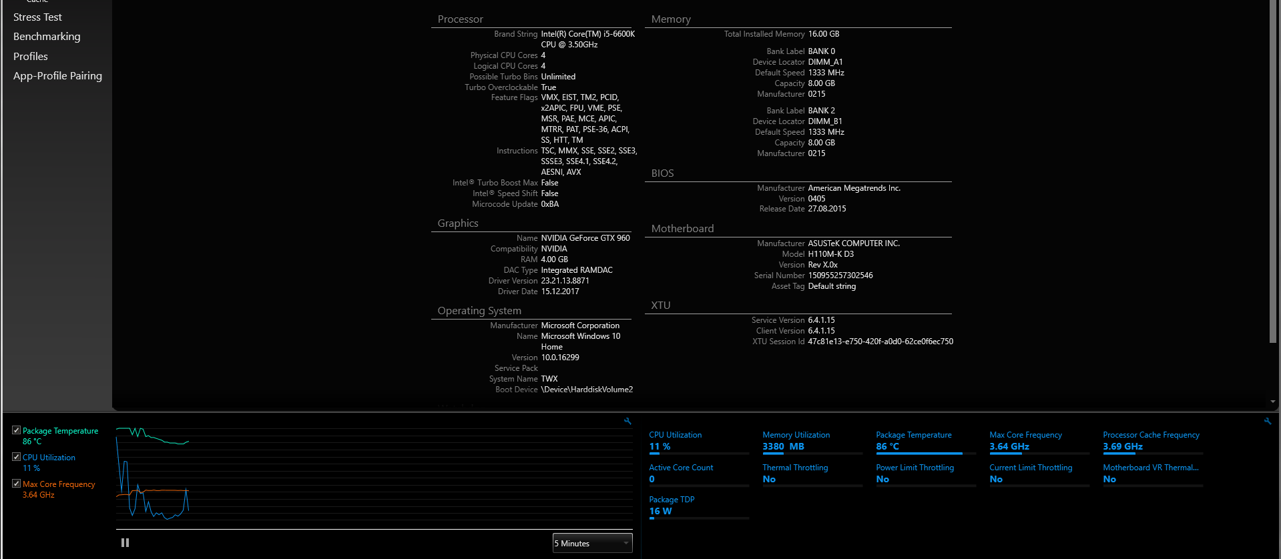Click XTU Session Id value
Image resolution: width=1281 pixels, height=559 pixels.
(880, 342)
